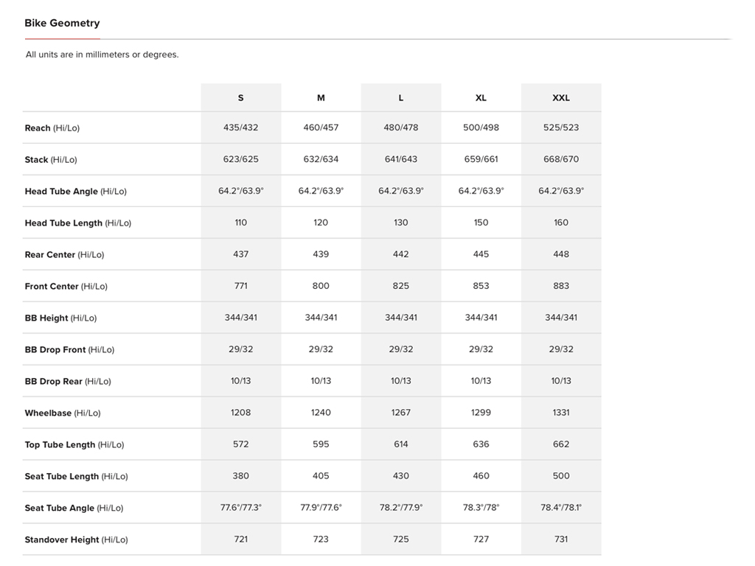Click the L size column header
Viewport: 755px width, 566px height.
(401, 98)
